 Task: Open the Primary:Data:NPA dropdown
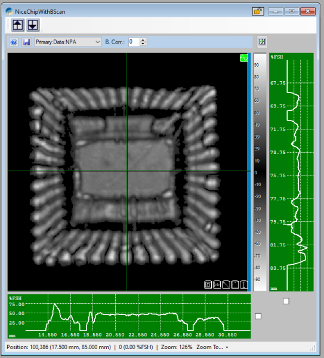pos(68,42)
